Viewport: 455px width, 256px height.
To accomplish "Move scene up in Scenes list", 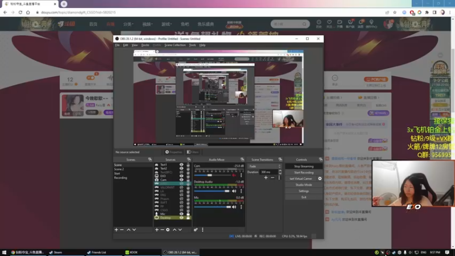I will point(129,230).
